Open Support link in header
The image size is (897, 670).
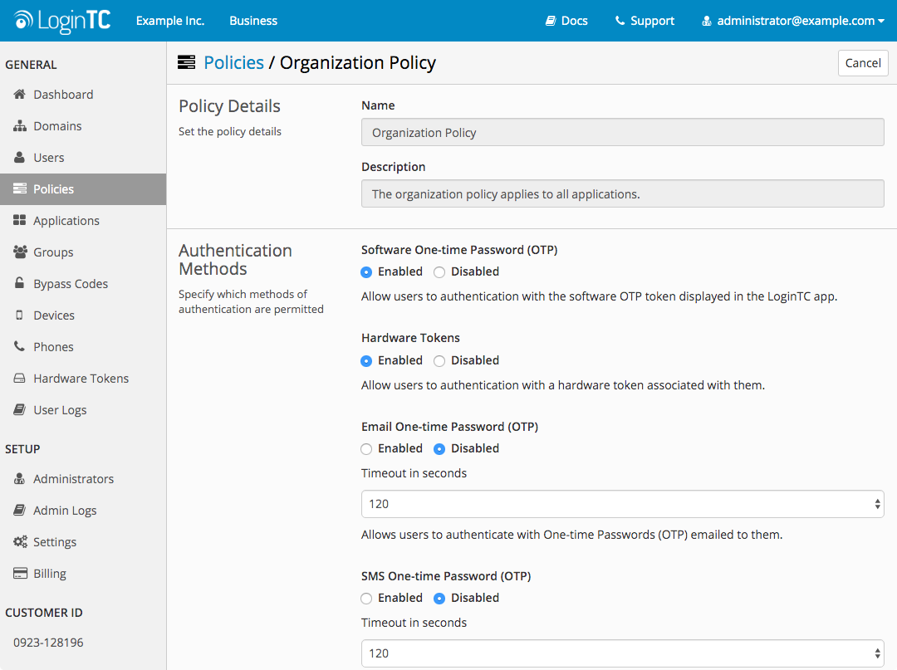645,21
